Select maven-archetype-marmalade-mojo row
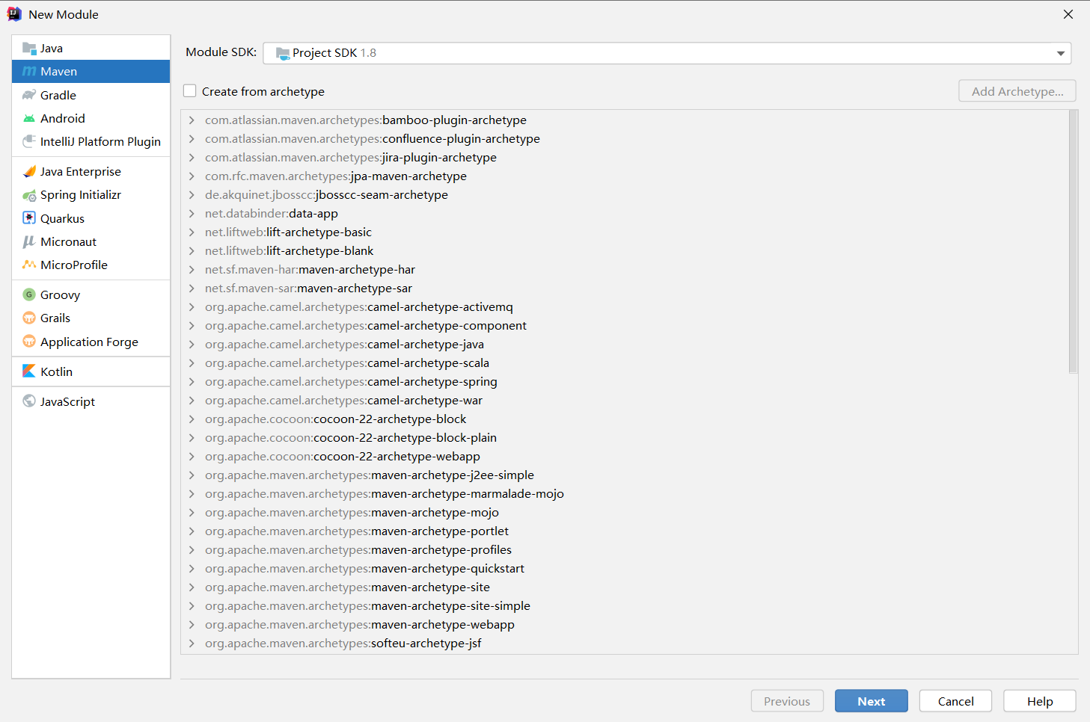 [x=625, y=494]
